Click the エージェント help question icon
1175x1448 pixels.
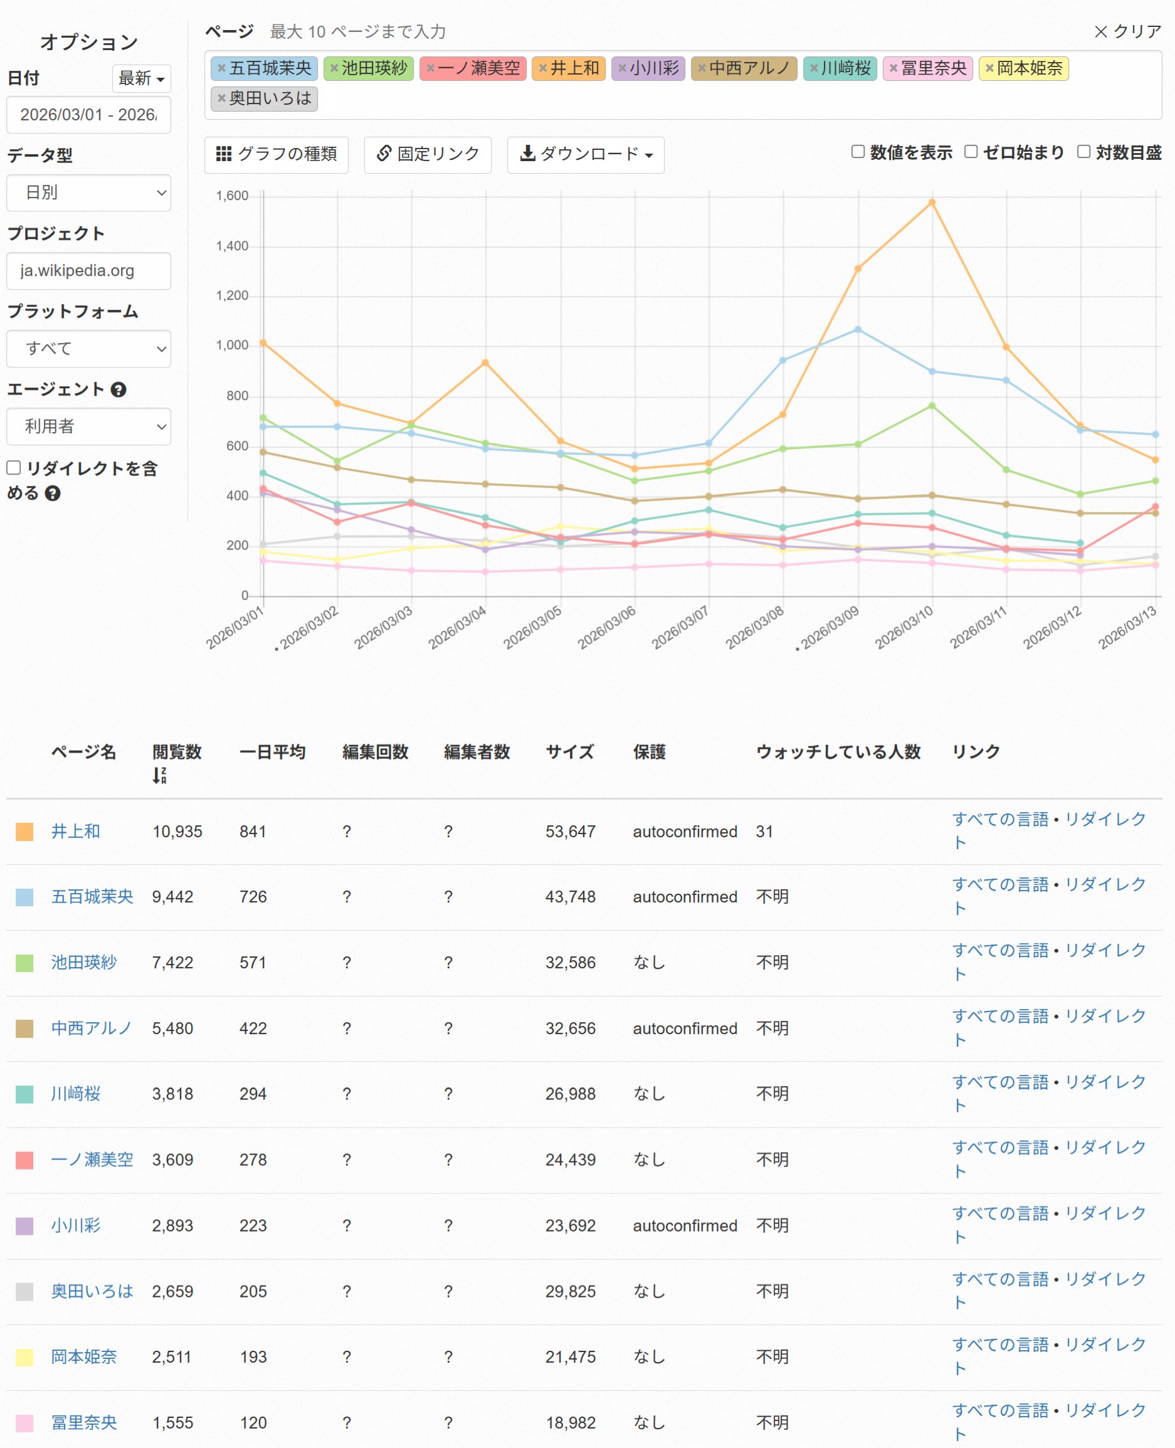[119, 390]
